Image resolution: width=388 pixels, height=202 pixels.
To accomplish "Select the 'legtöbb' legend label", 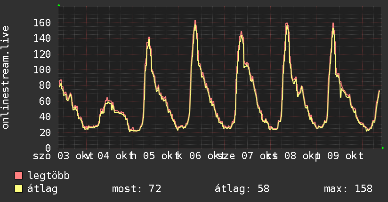I will pos(48,176).
